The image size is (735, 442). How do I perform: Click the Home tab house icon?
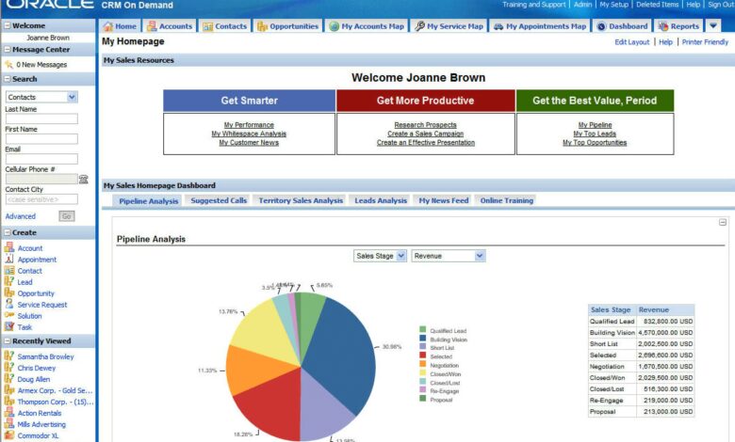coord(108,26)
